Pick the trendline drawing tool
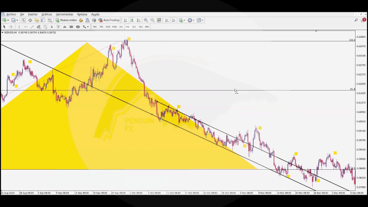 coord(32,26)
